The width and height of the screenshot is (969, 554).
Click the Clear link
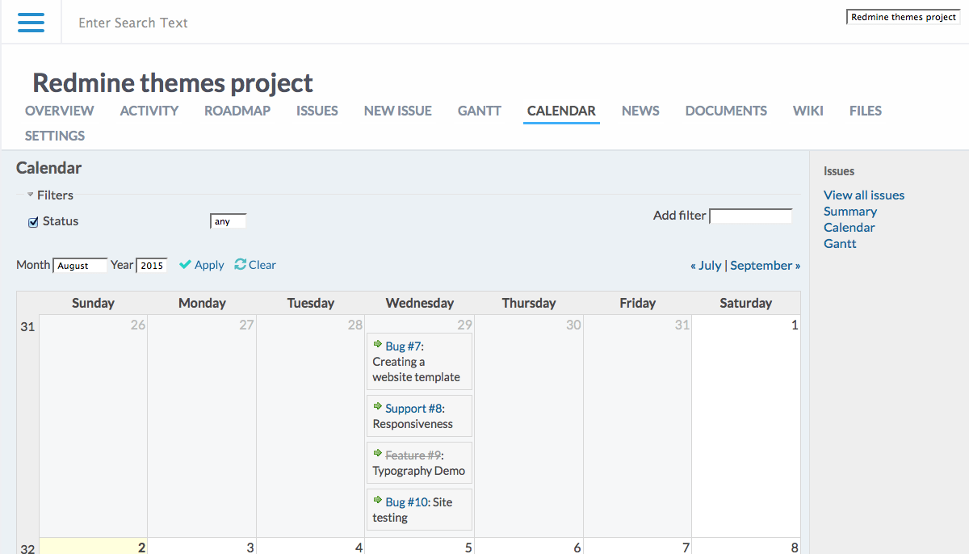262,265
